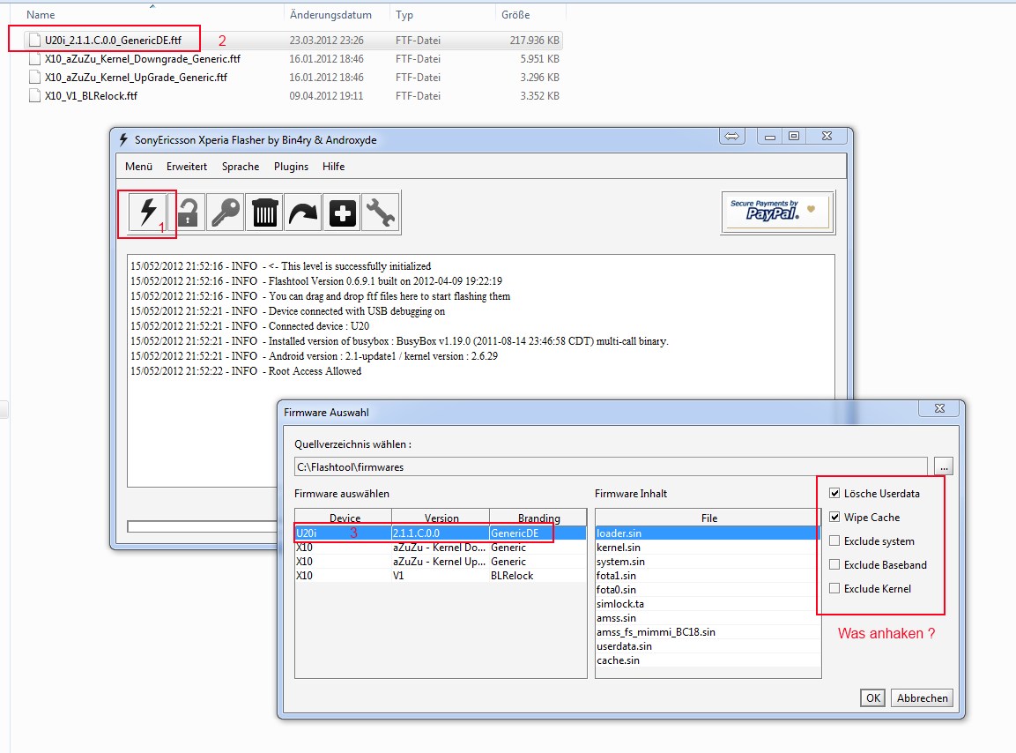Confirm firmware selection with OK

click(872, 697)
